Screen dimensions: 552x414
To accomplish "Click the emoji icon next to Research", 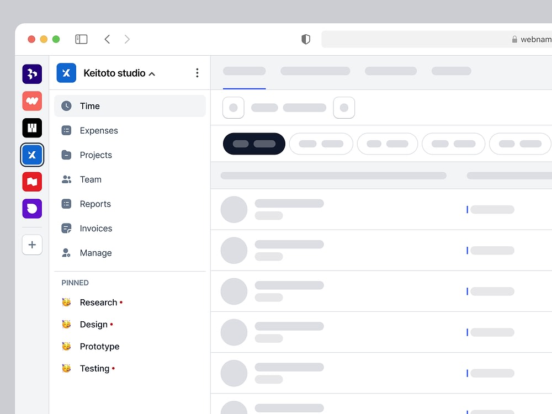I will point(66,302).
